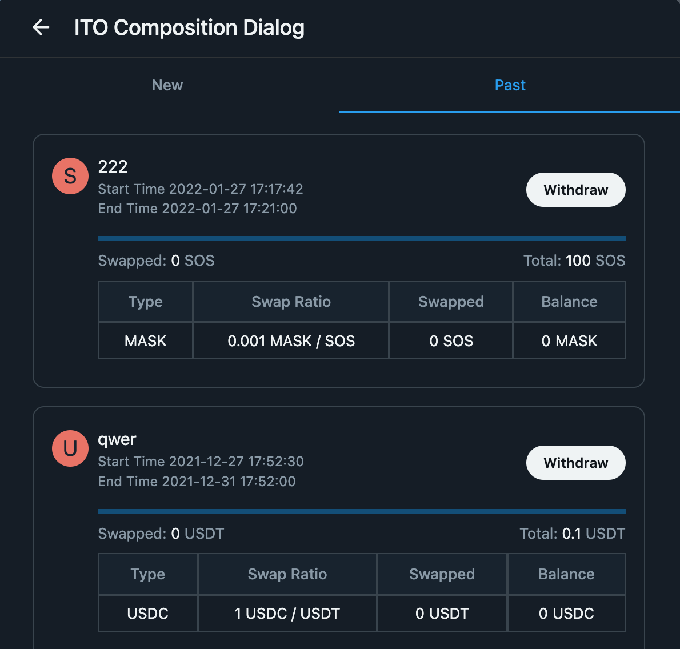The height and width of the screenshot is (649, 680).
Task: Click the ITO Composition Dialog heading
Action: [189, 27]
